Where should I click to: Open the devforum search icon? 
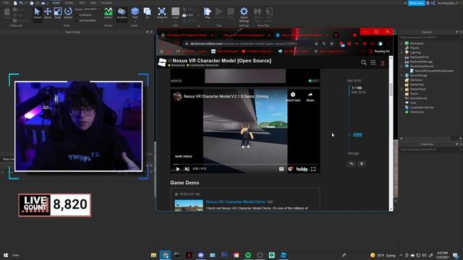(364, 63)
